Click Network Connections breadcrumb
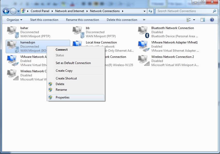The width and height of the screenshot is (220, 154). pyautogui.click(x=105, y=11)
